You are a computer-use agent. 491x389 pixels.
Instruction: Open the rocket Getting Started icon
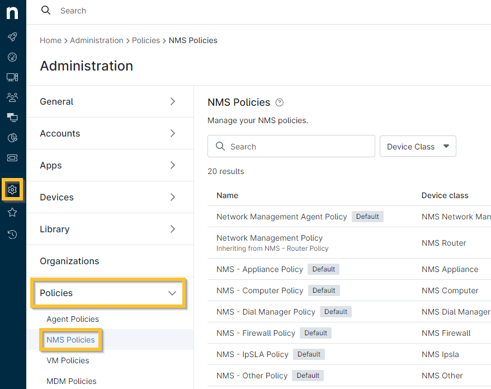tap(12, 37)
